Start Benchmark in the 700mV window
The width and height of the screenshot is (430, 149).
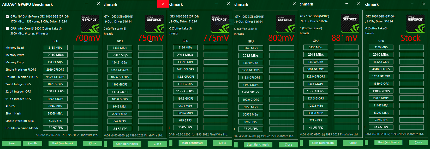63,143
